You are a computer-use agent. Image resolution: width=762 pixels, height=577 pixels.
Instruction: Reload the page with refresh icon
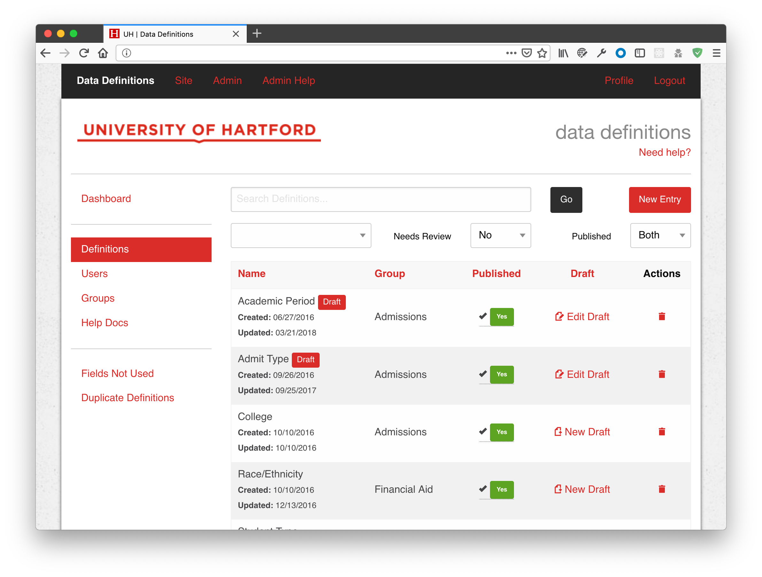coord(84,53)
